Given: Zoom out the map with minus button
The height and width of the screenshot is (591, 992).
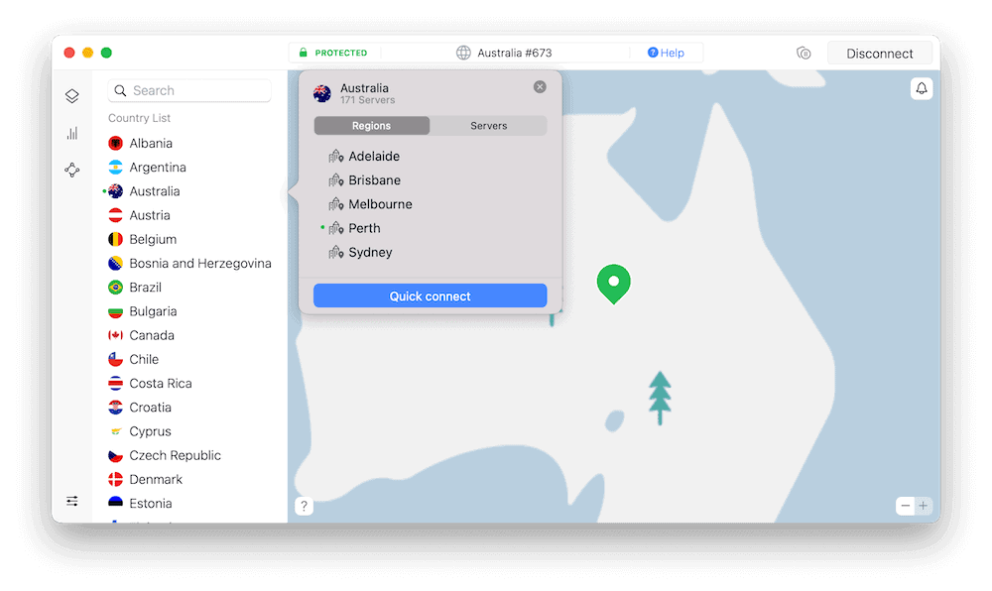Looking at the screenshot, I should tap(906, 506).
